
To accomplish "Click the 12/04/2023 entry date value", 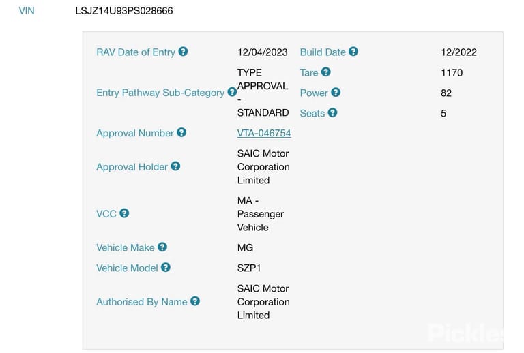I will [262, 52].
